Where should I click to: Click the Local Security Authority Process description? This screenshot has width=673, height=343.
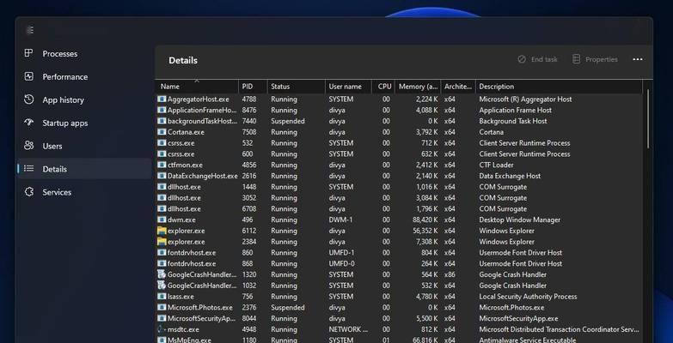click(x=528, y=297)
